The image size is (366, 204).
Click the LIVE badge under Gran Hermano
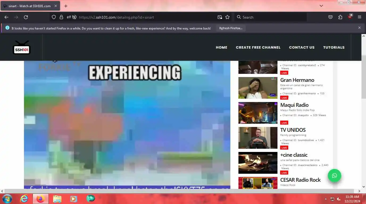pos(284,98)
